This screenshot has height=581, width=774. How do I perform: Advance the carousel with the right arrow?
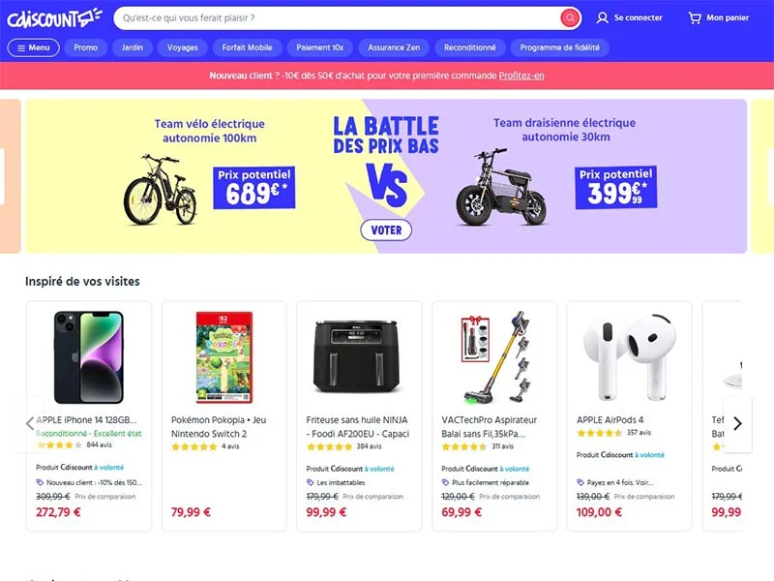click(x=737, y=422)
